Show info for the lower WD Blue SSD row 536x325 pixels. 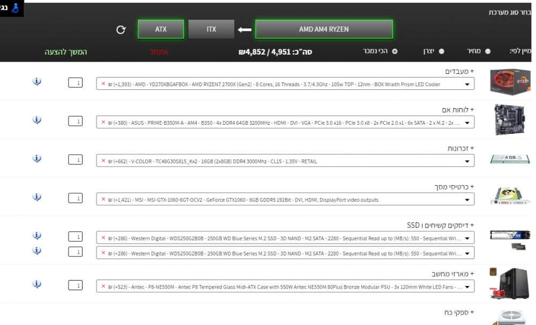(x=37, y=251)
